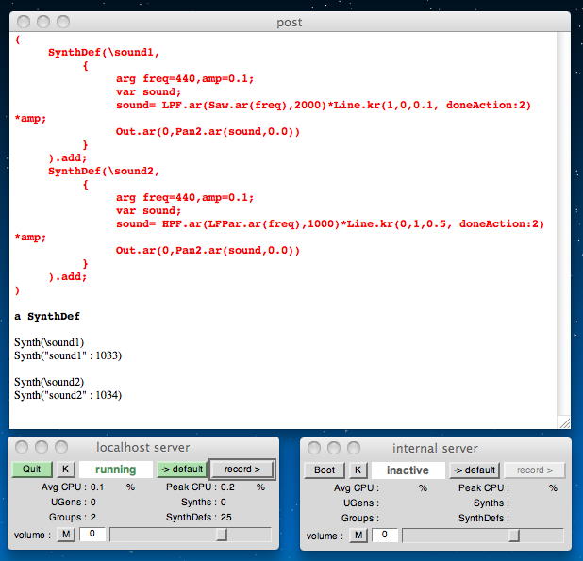
Task: Set internal server as default
Action: coord(473,470)
